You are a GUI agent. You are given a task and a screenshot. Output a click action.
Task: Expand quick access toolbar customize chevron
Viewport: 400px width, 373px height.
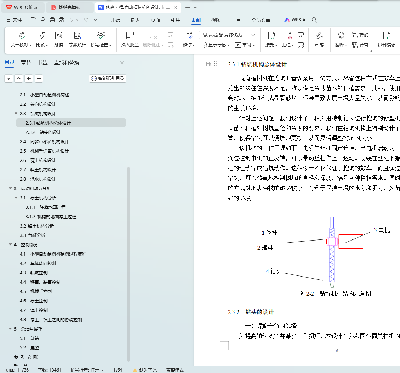pyautogui.click(x=95, y=20)
